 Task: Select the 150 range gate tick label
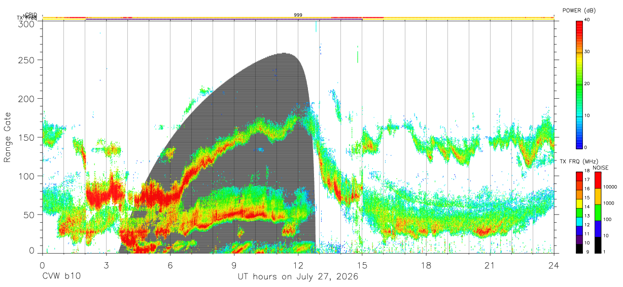tap(26, 137)
